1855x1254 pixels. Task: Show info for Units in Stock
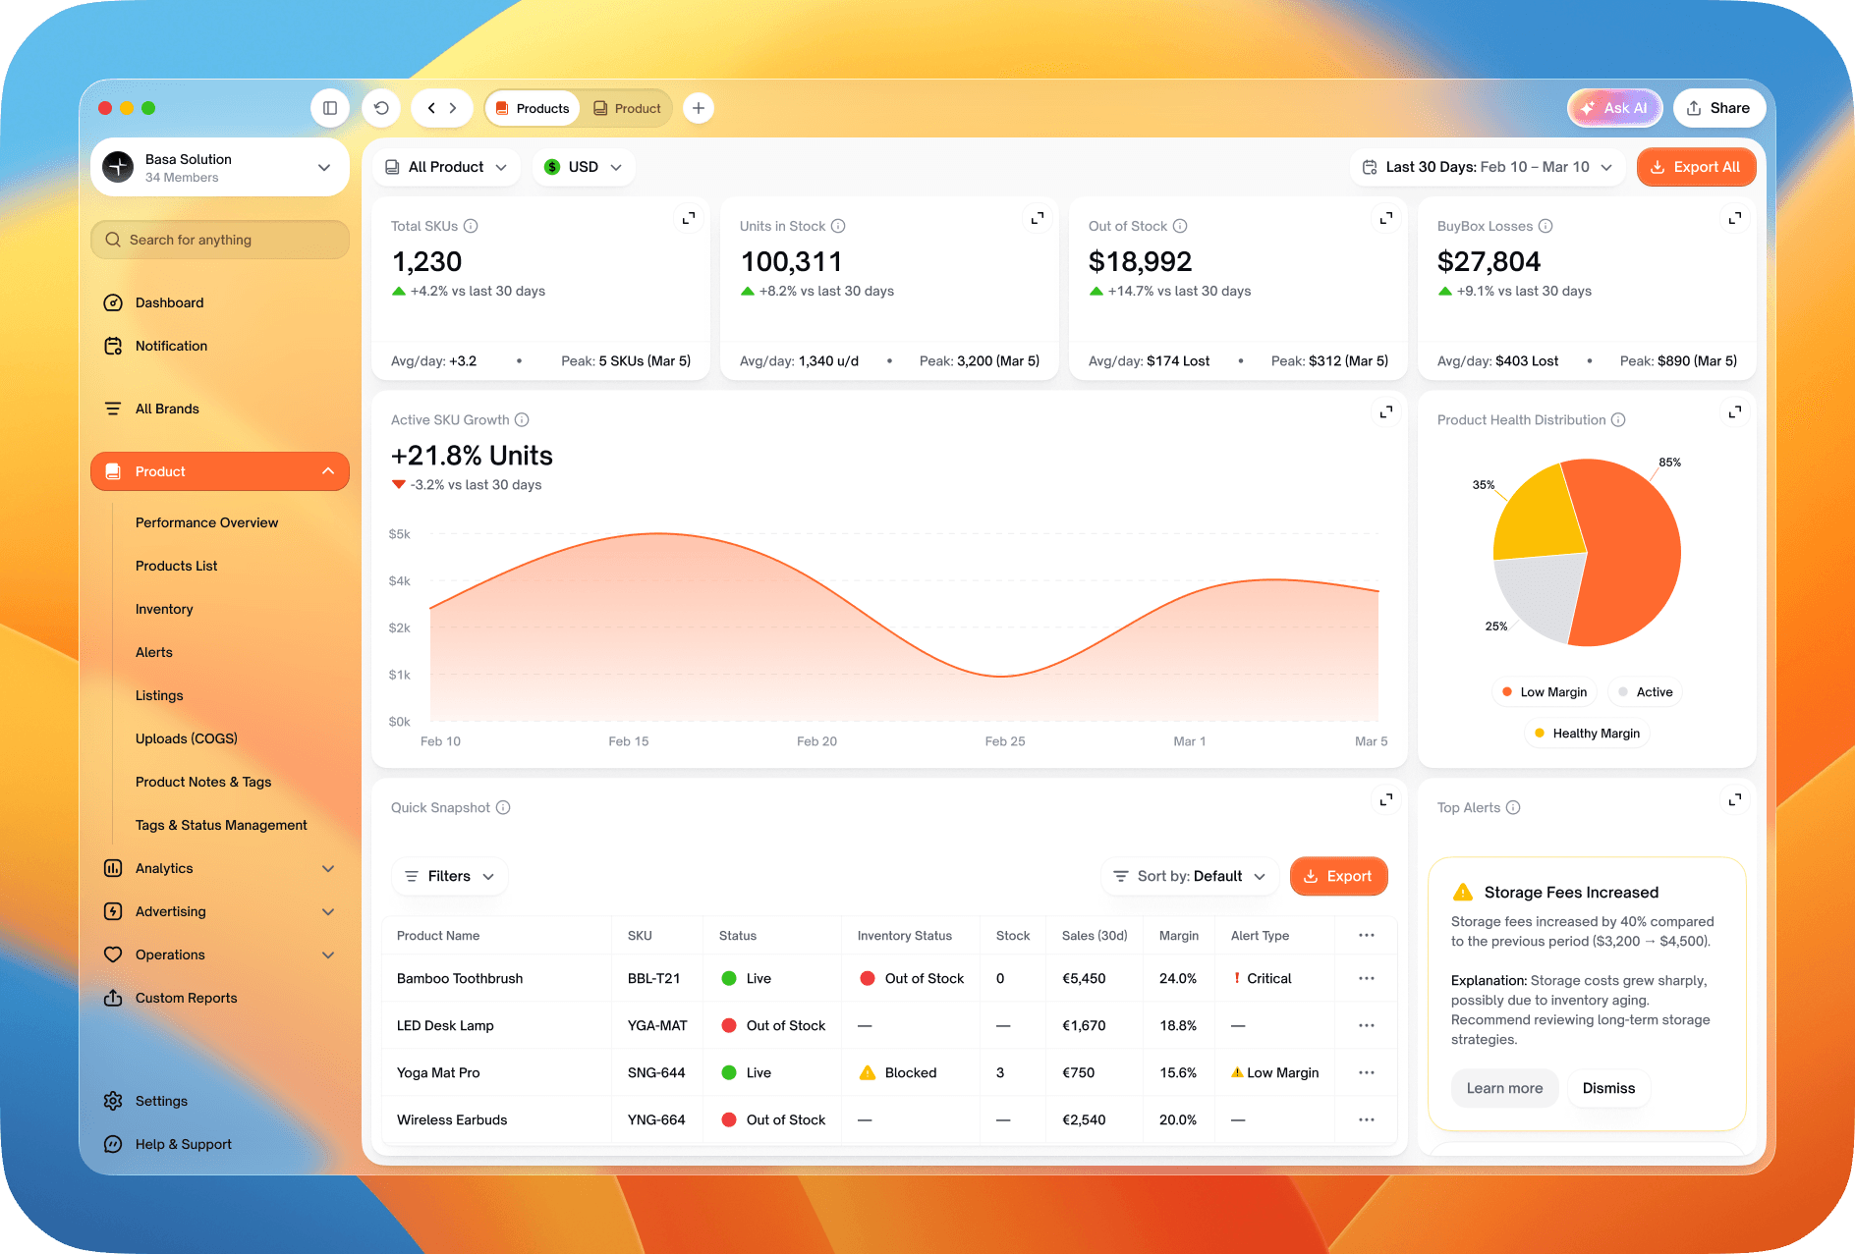click(838, 226)
